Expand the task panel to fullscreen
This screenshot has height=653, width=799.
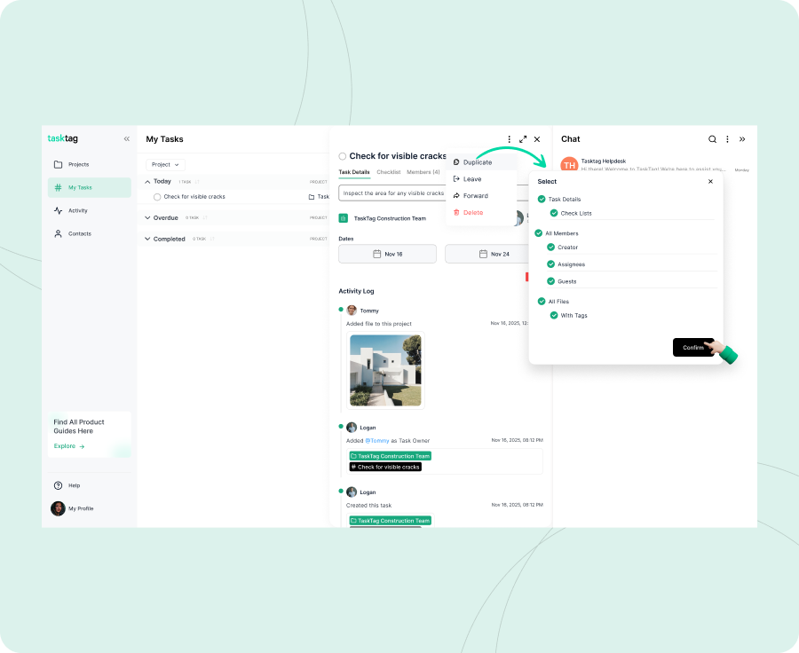click(x=523, y=139)
